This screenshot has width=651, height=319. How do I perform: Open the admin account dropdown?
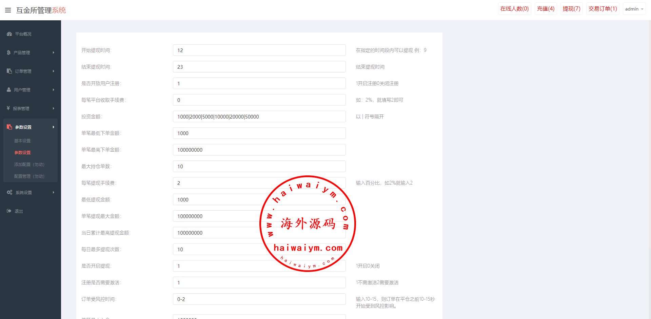pyautogui.click(x=634, y=9)
